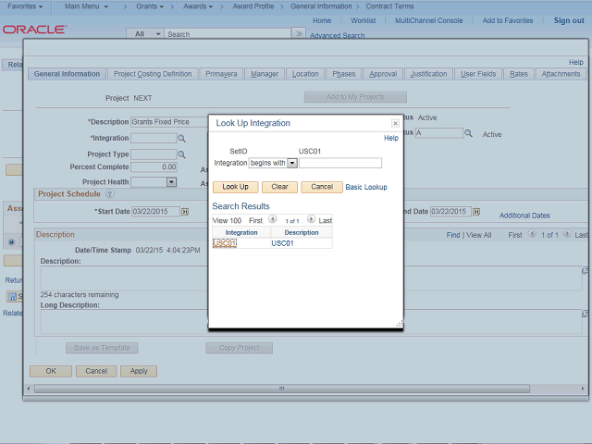
Task: Sort results by Integration column header
Action: [241, 232]
